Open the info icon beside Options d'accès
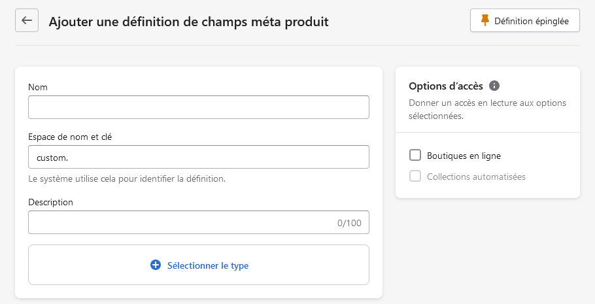 pos(494,86)
